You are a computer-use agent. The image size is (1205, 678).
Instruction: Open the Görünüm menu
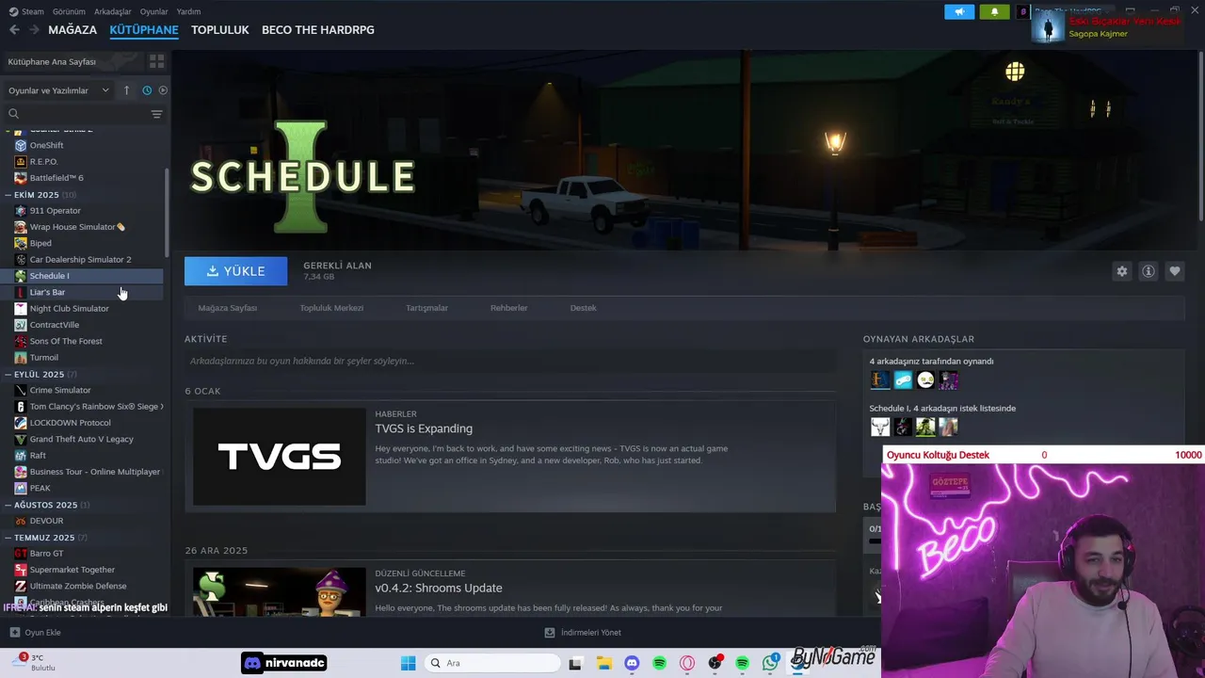click(x=69, y=11)
